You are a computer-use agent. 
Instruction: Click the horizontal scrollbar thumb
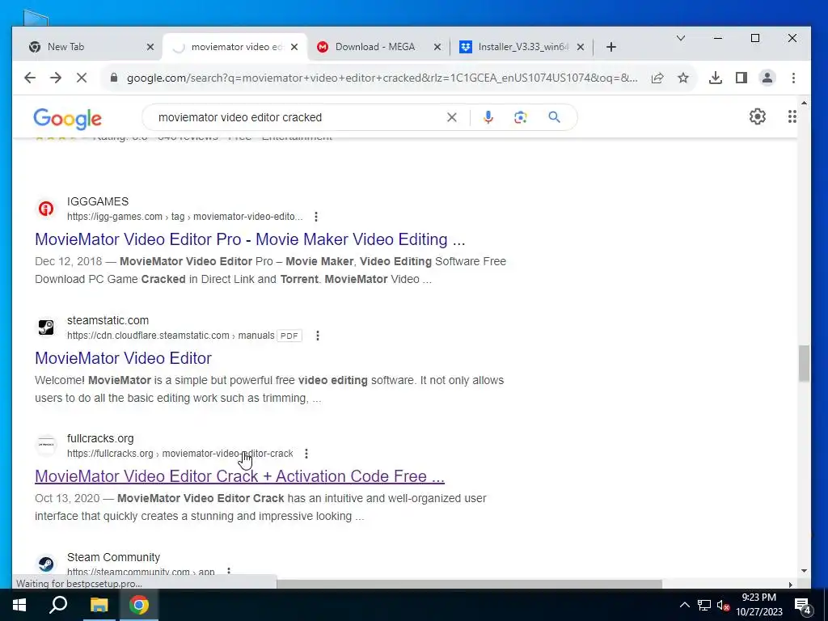coord(469,584)
